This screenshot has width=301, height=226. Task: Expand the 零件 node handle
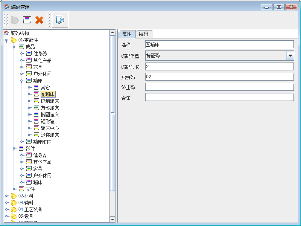coord(14,189)
